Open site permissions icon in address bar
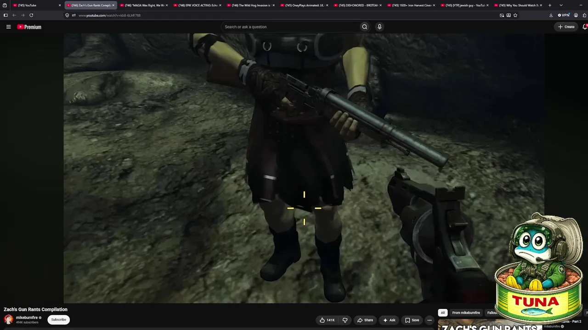 pyautogui.click(x=73, y=15)
